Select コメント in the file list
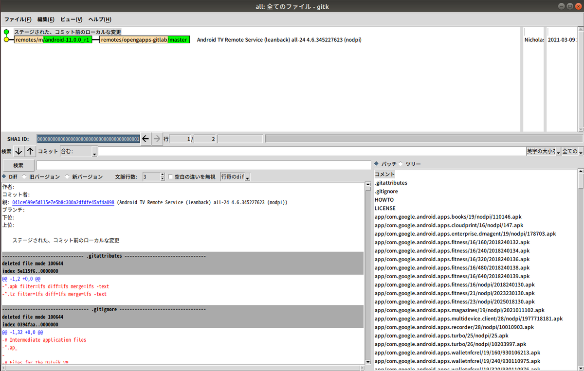Image resolution: width=584 pixels, height=371 pixels. pos(384,174)
